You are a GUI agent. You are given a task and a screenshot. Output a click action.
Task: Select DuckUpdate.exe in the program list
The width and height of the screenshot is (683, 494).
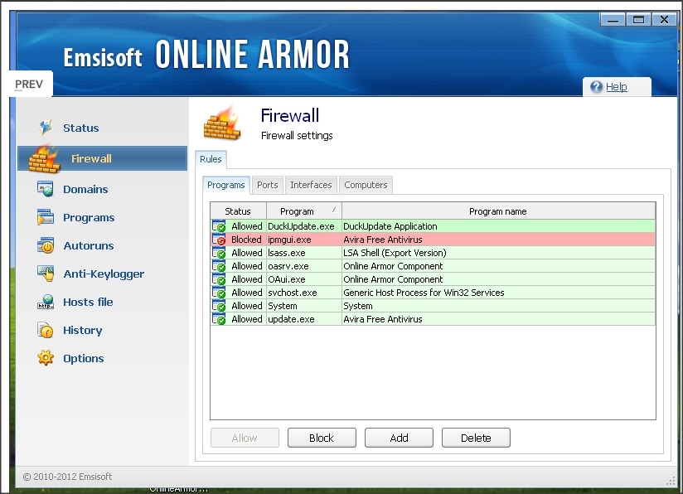coord(301,226)
